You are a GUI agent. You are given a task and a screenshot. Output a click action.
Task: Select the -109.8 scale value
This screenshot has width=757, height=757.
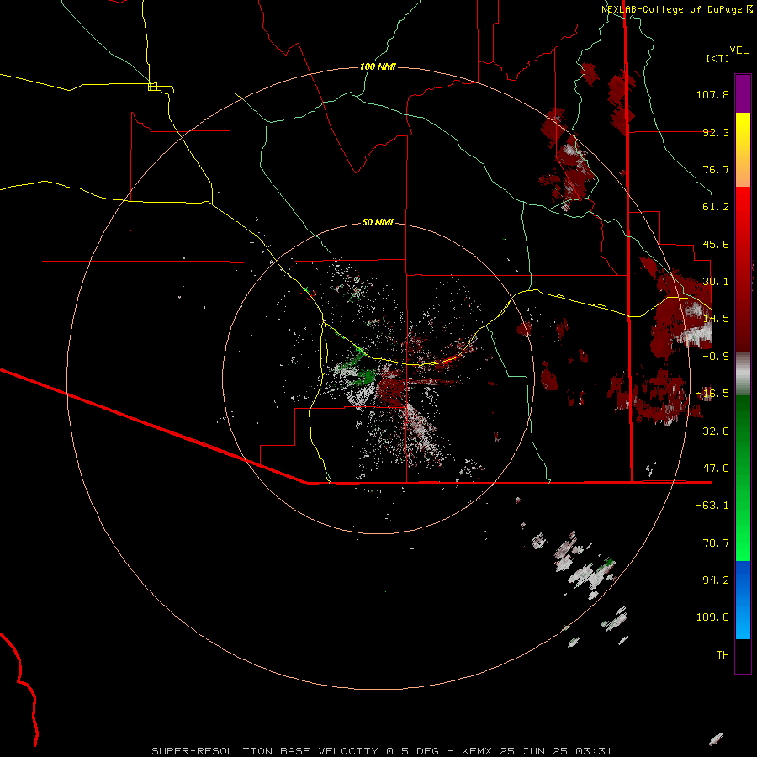[x=709, y=617]
